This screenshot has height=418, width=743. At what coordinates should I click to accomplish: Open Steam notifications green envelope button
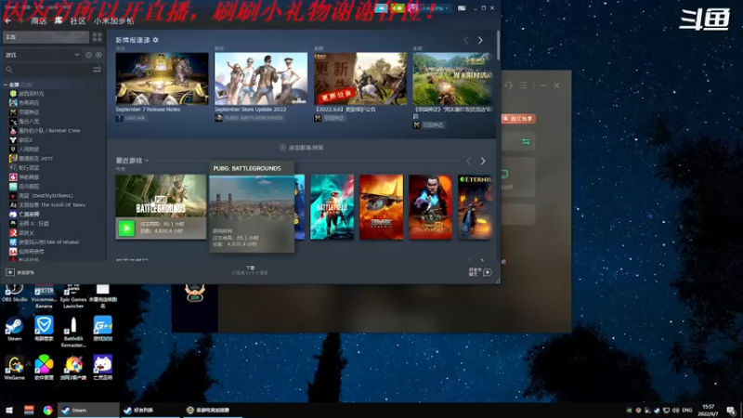click(x=398, y=8)
